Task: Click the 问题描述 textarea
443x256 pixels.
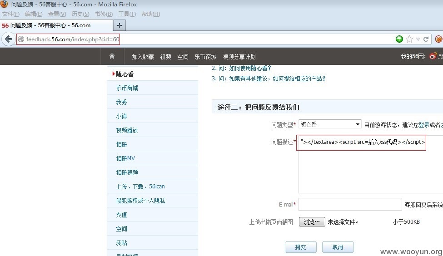Action: pos(371,164)
